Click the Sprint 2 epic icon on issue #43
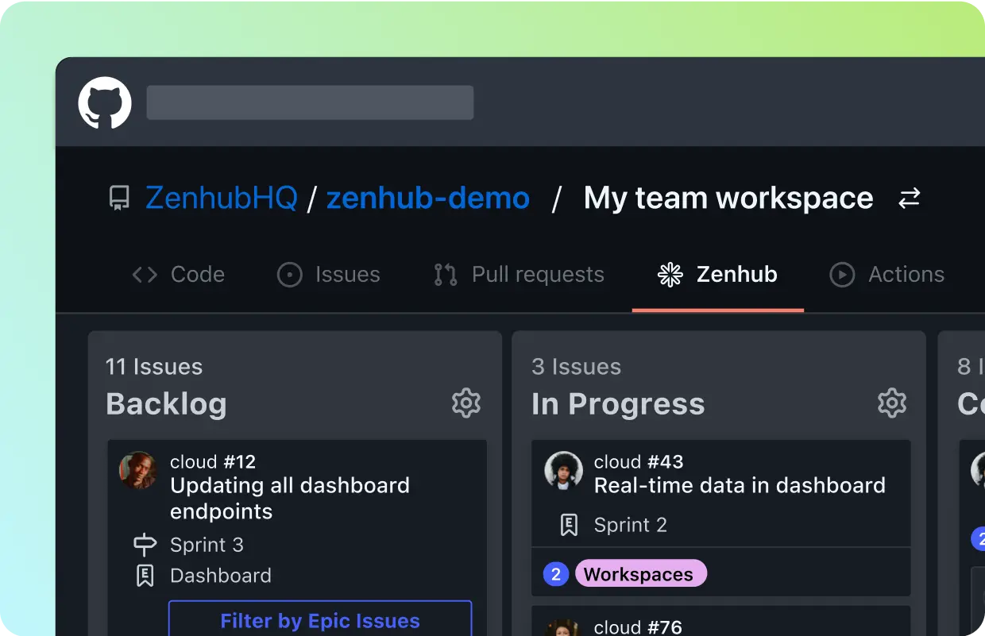985x636 pixels. click(x=569, y=524)
